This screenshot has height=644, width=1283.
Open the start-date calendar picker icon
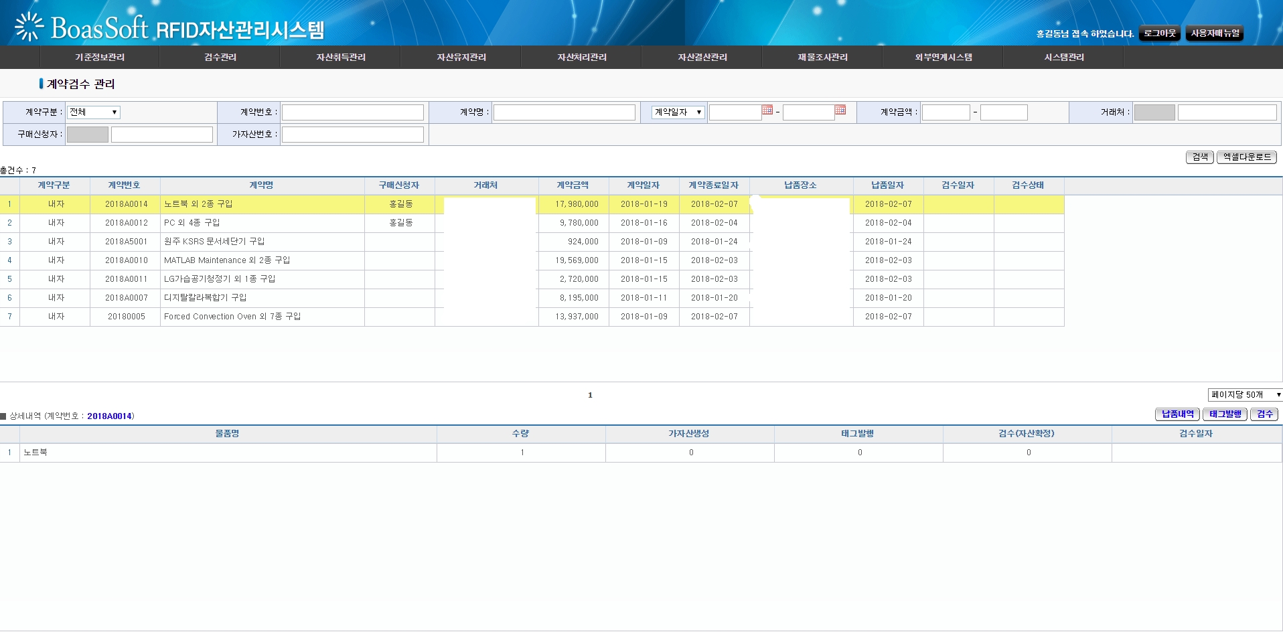[767, 110]
